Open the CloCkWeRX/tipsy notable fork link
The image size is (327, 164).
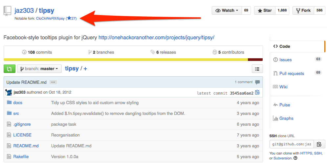click(50, 18)
